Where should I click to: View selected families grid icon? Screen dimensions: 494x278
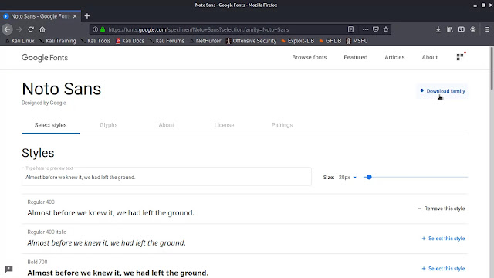tap(460, 56)
